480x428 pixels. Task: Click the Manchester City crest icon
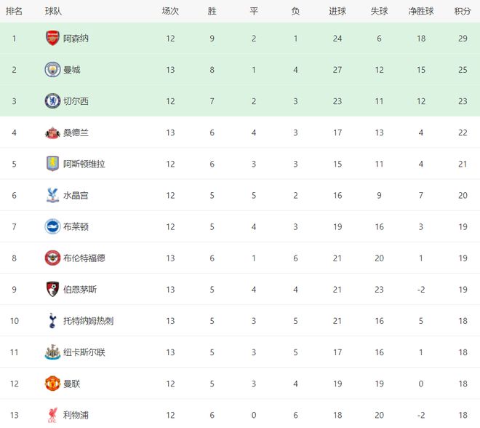click(x=52, y=70)
